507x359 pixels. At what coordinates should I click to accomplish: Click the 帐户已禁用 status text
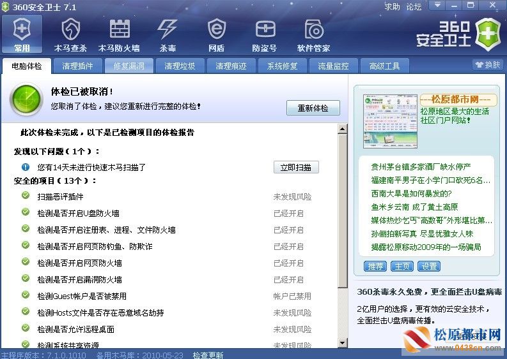tap(292, 296)
